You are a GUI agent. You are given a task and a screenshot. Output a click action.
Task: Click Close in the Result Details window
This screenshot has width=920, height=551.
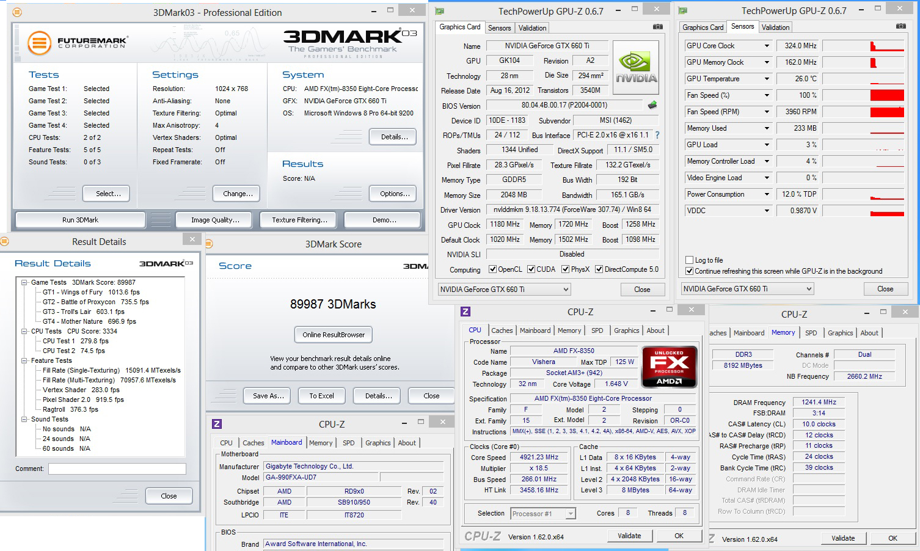(169, 496)
